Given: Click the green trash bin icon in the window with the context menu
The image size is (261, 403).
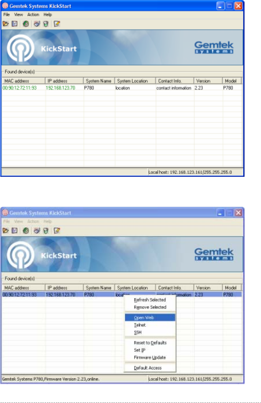Looking at the screenshot, I should (45, 231).
